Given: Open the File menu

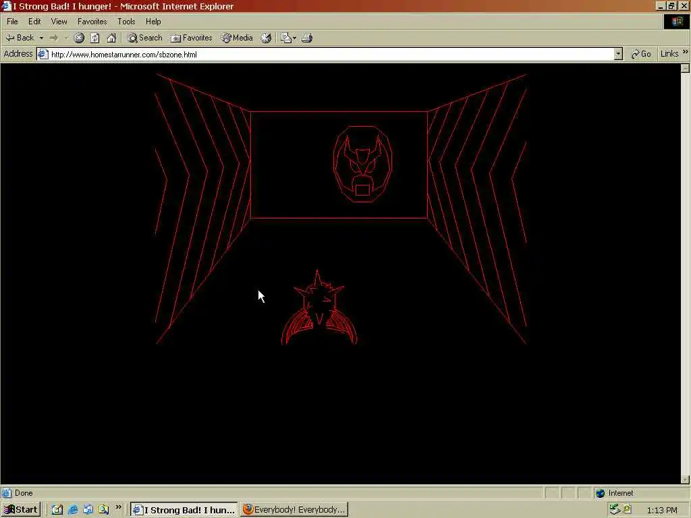Looking at the screenshot, I should [12, 21].
